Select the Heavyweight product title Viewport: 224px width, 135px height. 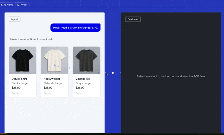click(x=52, y=79)
